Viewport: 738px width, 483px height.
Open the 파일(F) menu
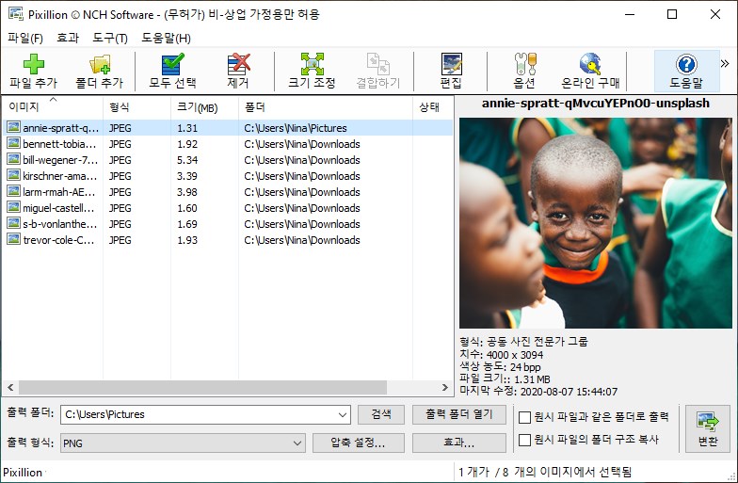[25, 38]
